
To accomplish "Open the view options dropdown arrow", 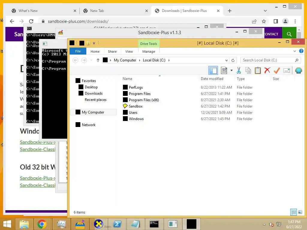I will click(231, 70).
